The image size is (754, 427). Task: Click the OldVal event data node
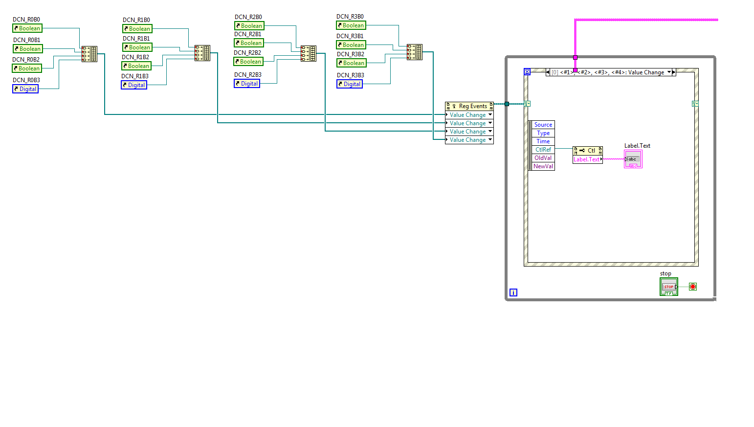543,158
